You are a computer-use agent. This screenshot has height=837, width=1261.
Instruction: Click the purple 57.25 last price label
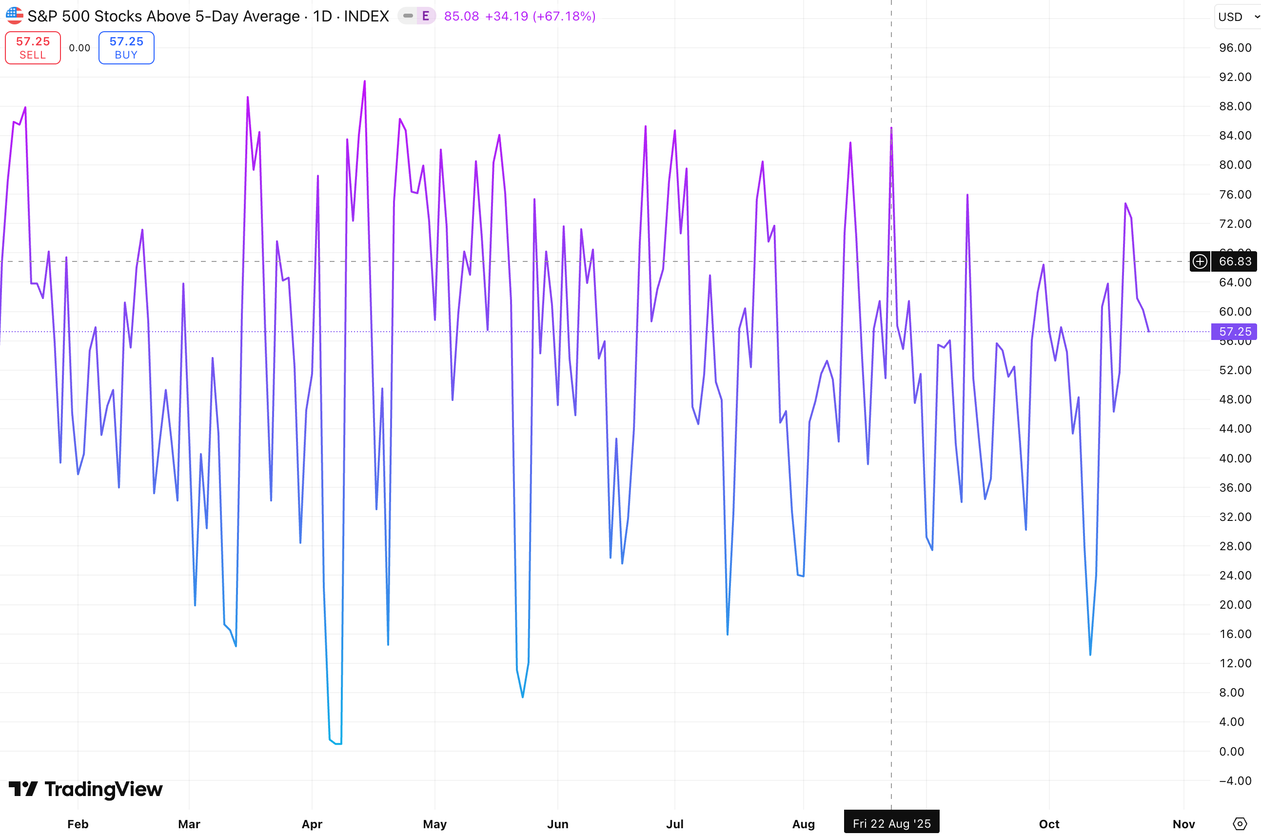click(1235, 332)
